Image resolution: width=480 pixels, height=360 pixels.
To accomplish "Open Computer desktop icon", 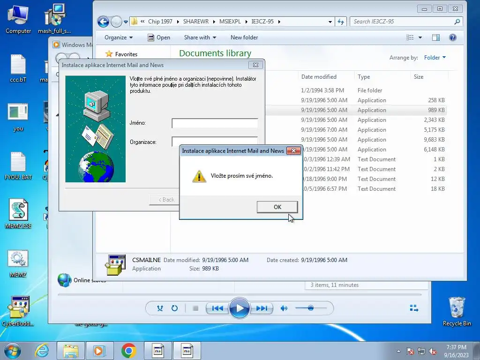I will pos(18,19).
